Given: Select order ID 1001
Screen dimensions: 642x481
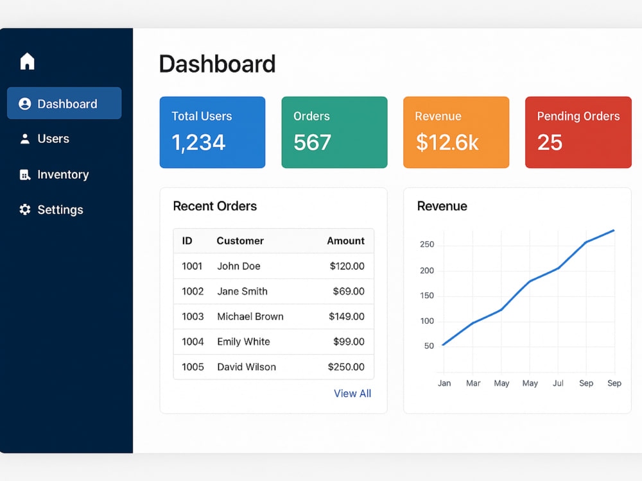Looking at the screenshot, I should coord(192,266).
